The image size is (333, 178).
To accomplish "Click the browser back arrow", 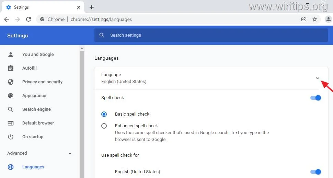I will tap(7, 19).
